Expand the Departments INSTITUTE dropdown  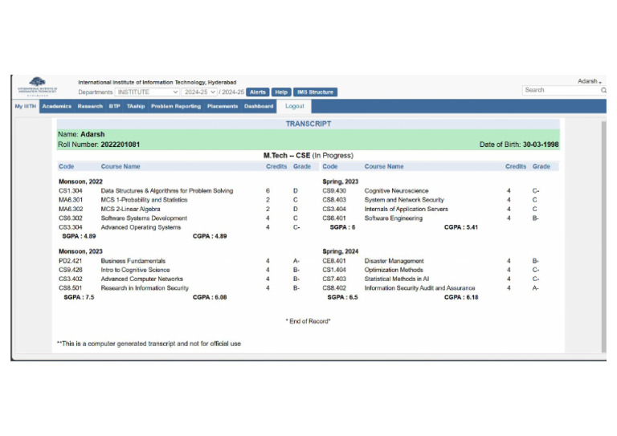pyautogui.click(x=147, y=92)
